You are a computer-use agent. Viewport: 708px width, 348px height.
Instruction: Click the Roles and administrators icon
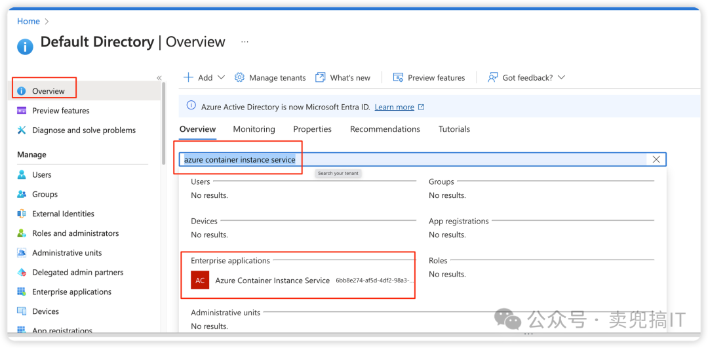22,233
